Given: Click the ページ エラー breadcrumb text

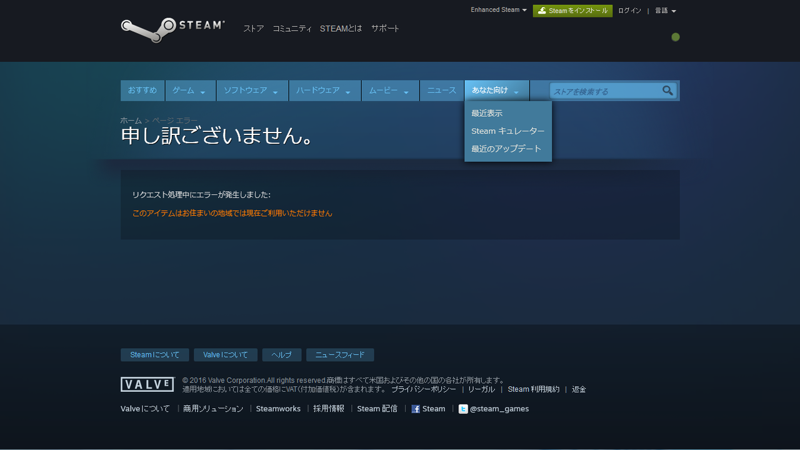Looking at the screenshot, I should [175, 120].
